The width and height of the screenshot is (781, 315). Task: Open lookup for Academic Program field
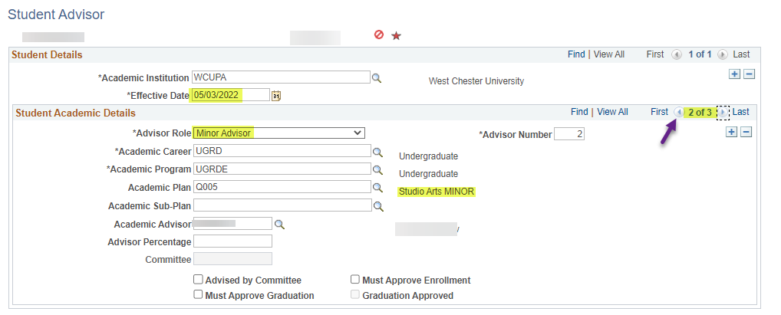pos(377,169)
